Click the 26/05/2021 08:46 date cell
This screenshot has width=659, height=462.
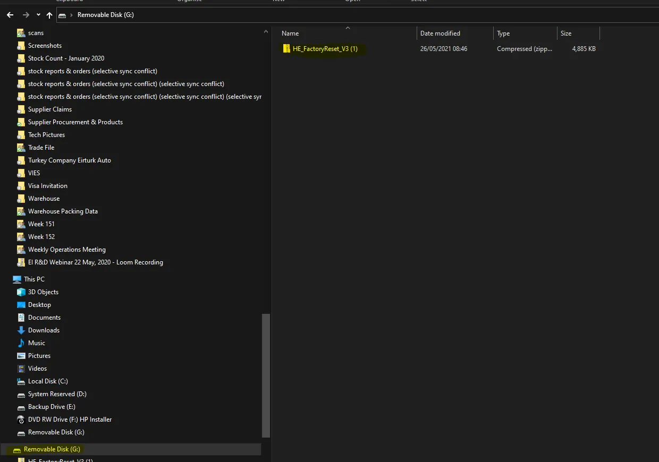(444, 49)
